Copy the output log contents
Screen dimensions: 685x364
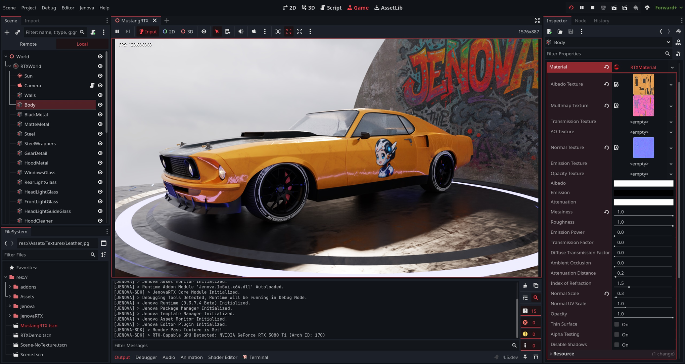click(536, 286)
